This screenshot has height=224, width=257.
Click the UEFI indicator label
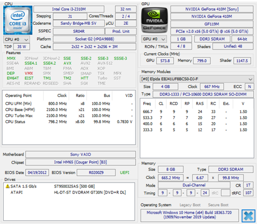125,173
